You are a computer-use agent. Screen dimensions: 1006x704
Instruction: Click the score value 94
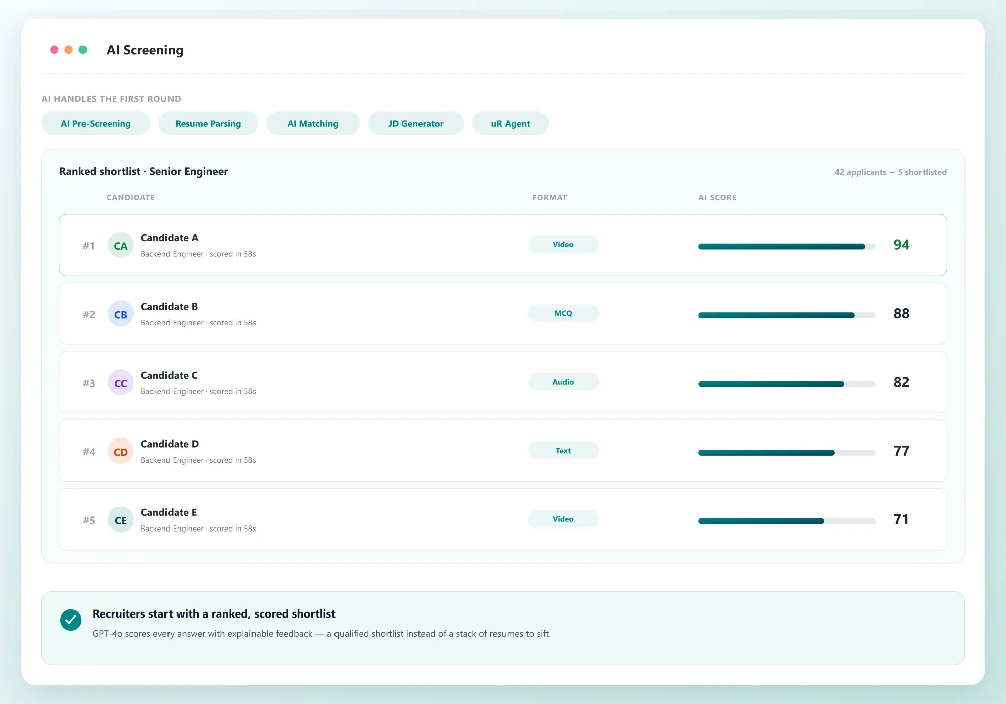pyautogui.click(x=901, y=245)
